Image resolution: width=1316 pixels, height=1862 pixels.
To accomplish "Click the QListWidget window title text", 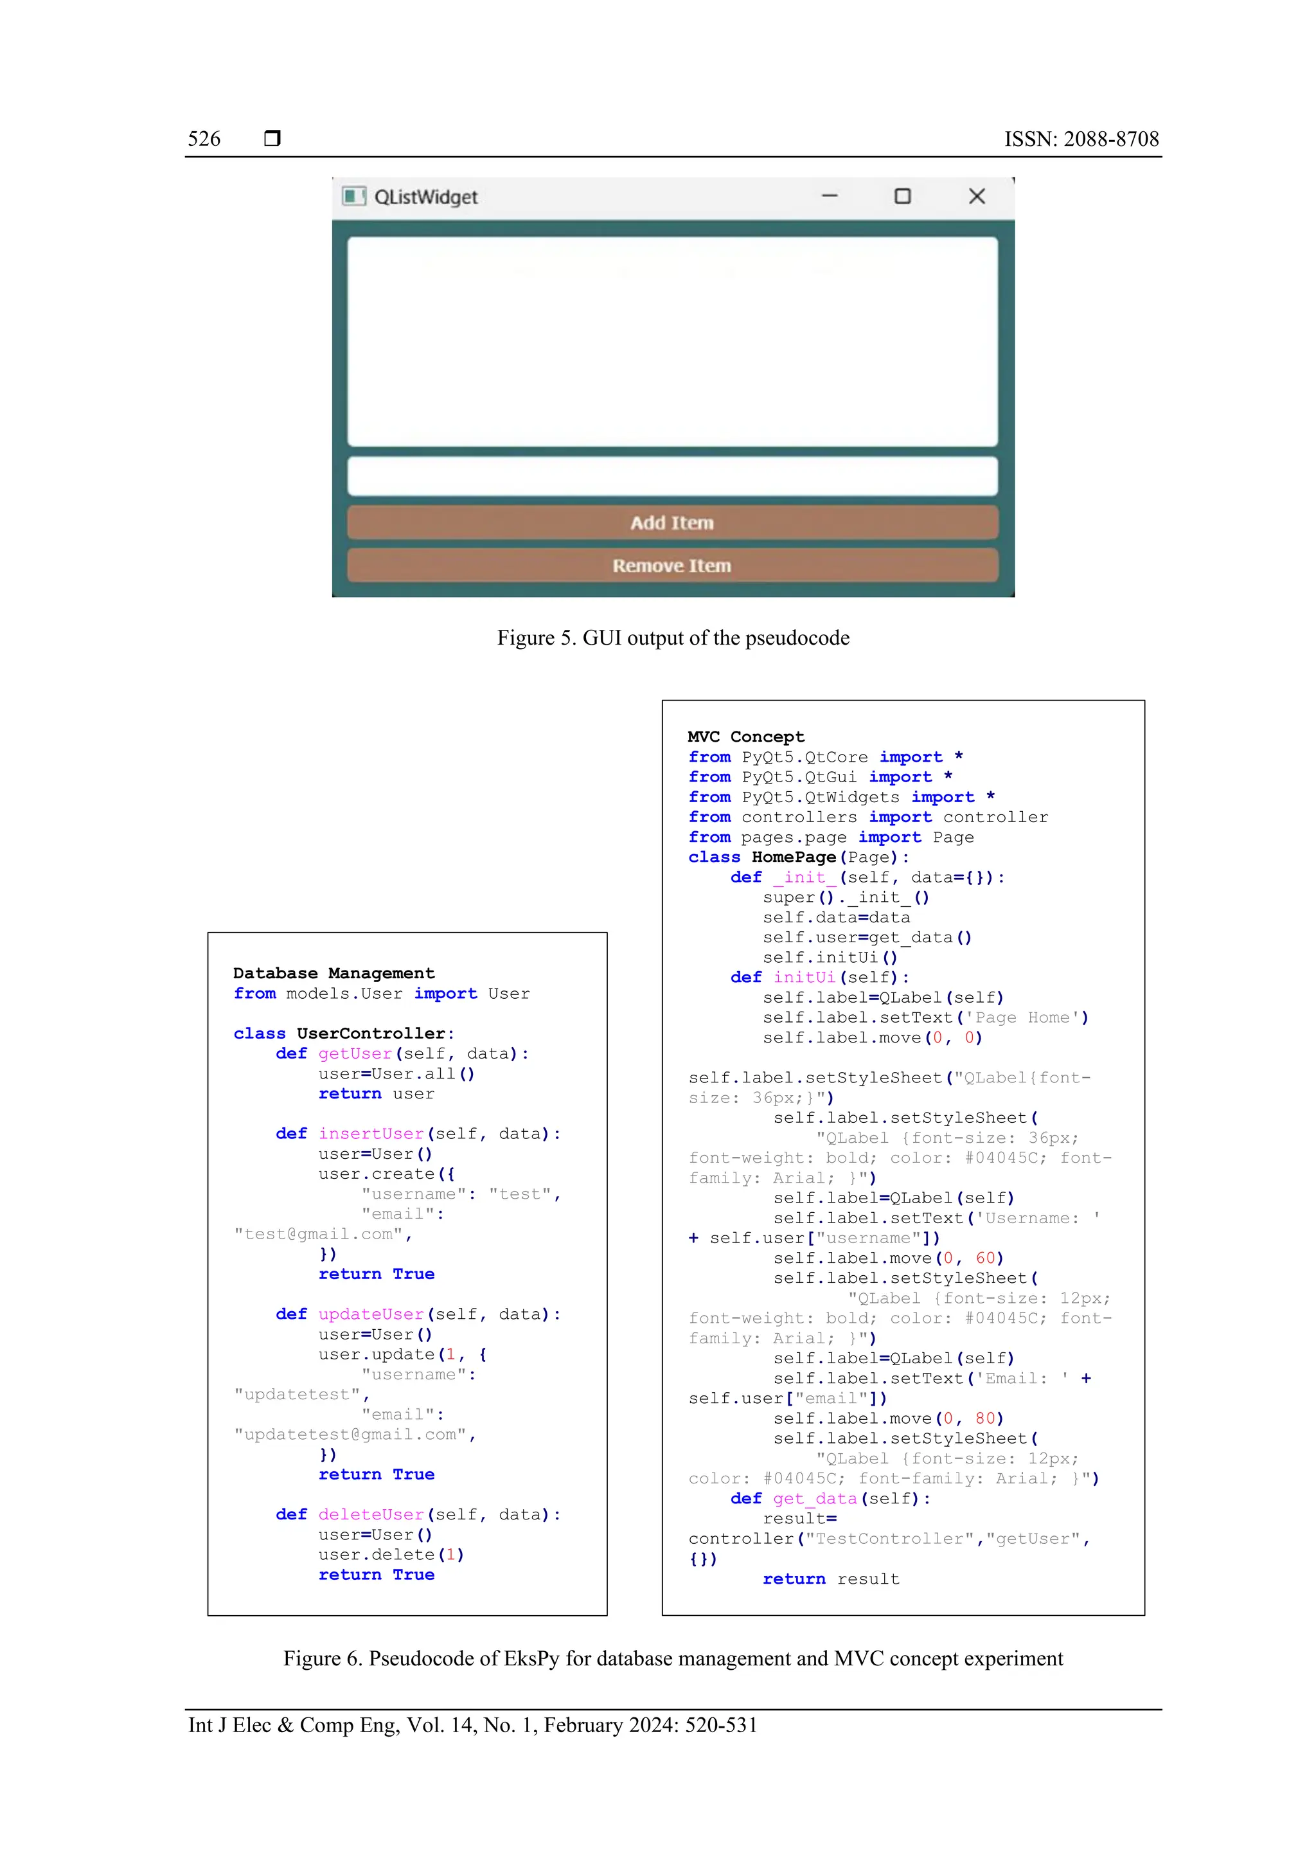I will (x=425, y=197).
